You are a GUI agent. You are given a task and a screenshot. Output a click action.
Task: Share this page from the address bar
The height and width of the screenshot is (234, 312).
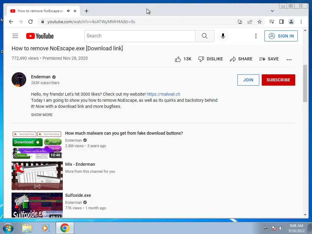pos(250,22)
